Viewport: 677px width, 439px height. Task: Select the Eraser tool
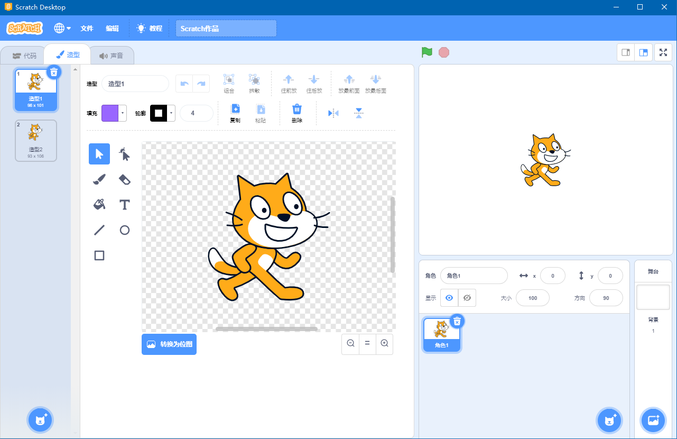[124, 179]
